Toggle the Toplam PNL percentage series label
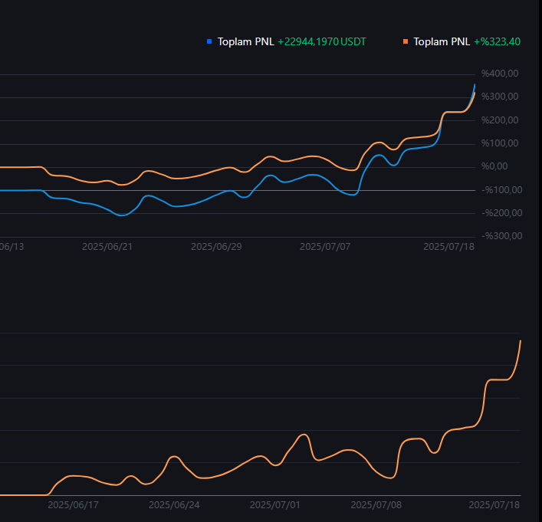Image resolution: width=542 pixels, height=522 pixels. (442, 42)
